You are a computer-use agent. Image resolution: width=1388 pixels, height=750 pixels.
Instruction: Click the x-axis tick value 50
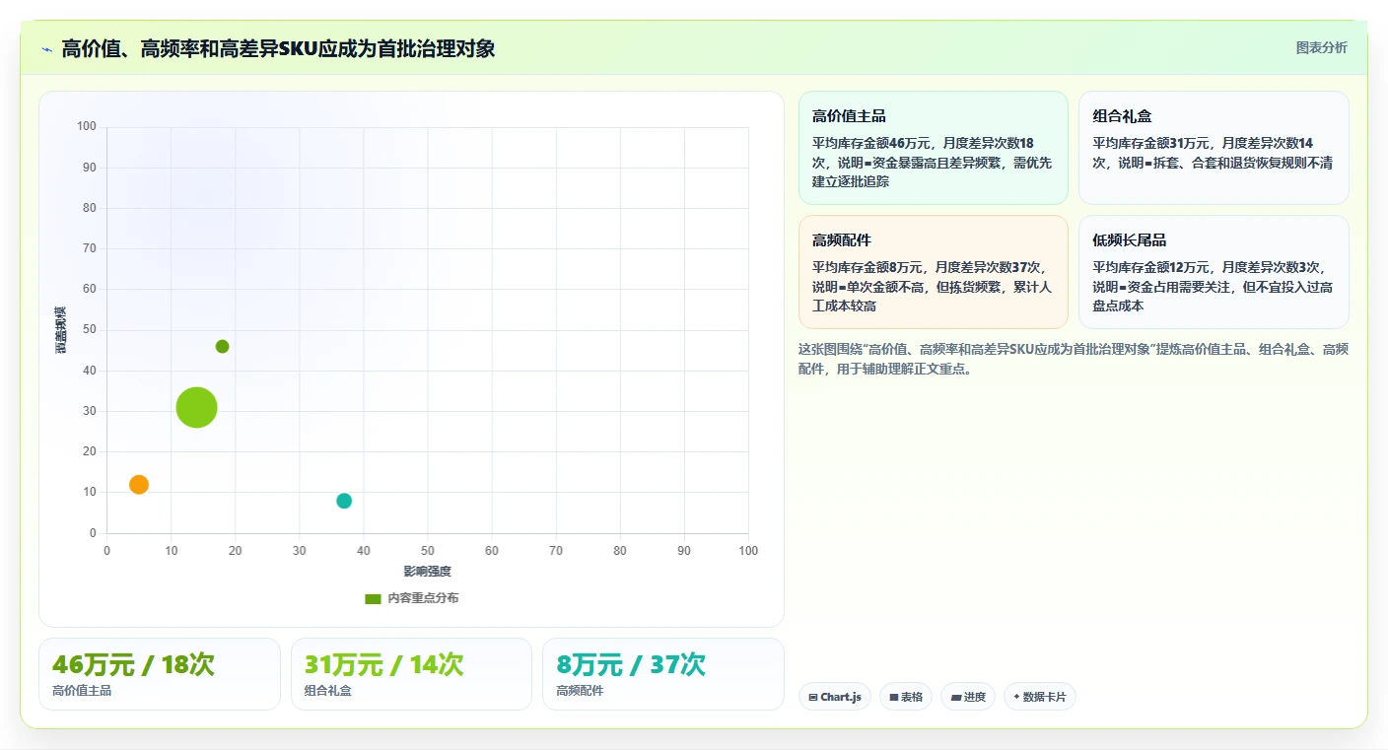428,551
